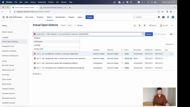
Task: Open in Excel icon beside the star
Action: (x=140, y=25)
